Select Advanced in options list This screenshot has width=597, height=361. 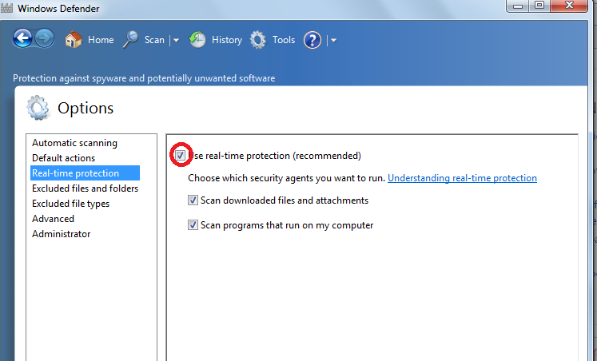[53, 219]
